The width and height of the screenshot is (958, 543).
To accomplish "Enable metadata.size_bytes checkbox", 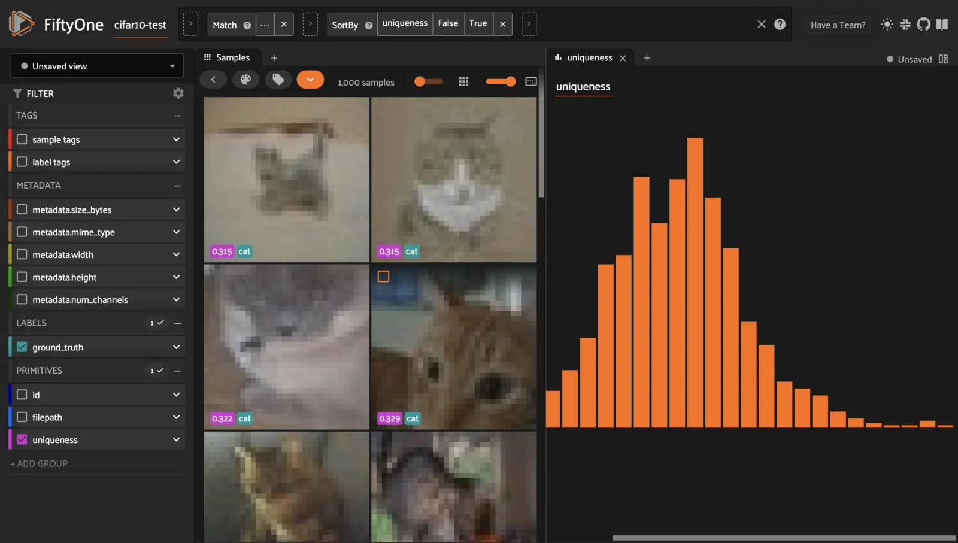I will (22, 209).
